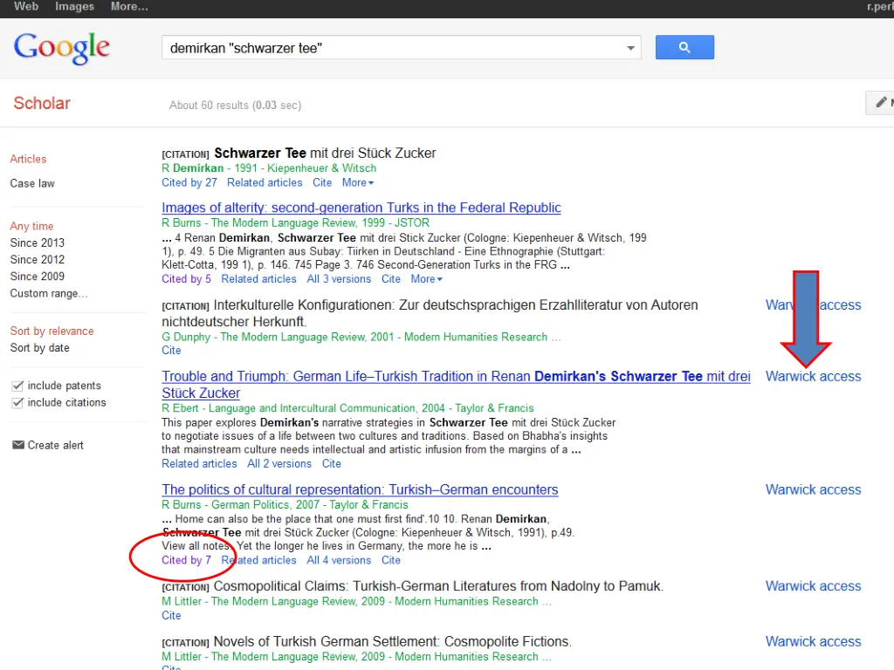Viewport: 894px width, 670px height.
Task: Click Related articles under R Ebert result
Action: (199, 464)
